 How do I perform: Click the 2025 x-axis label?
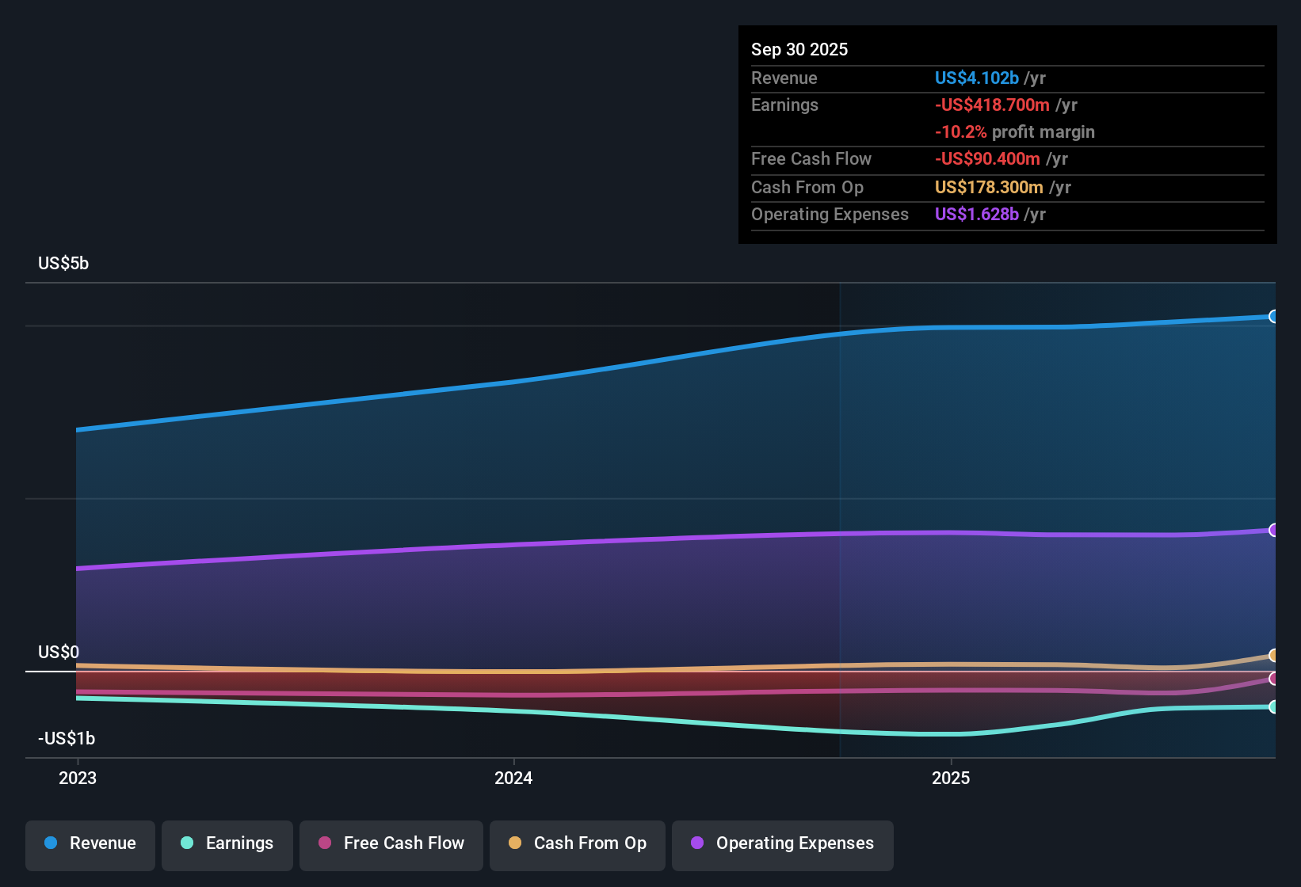coord(951,778)
